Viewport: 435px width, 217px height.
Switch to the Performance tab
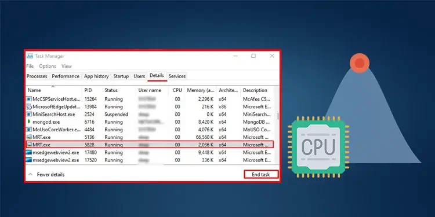[66, 76]
